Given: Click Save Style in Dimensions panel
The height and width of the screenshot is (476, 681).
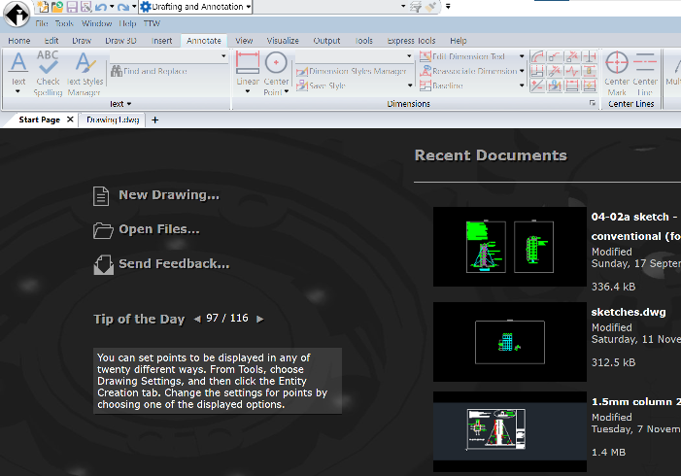Looking at the screenshot, I should (321, 85).
